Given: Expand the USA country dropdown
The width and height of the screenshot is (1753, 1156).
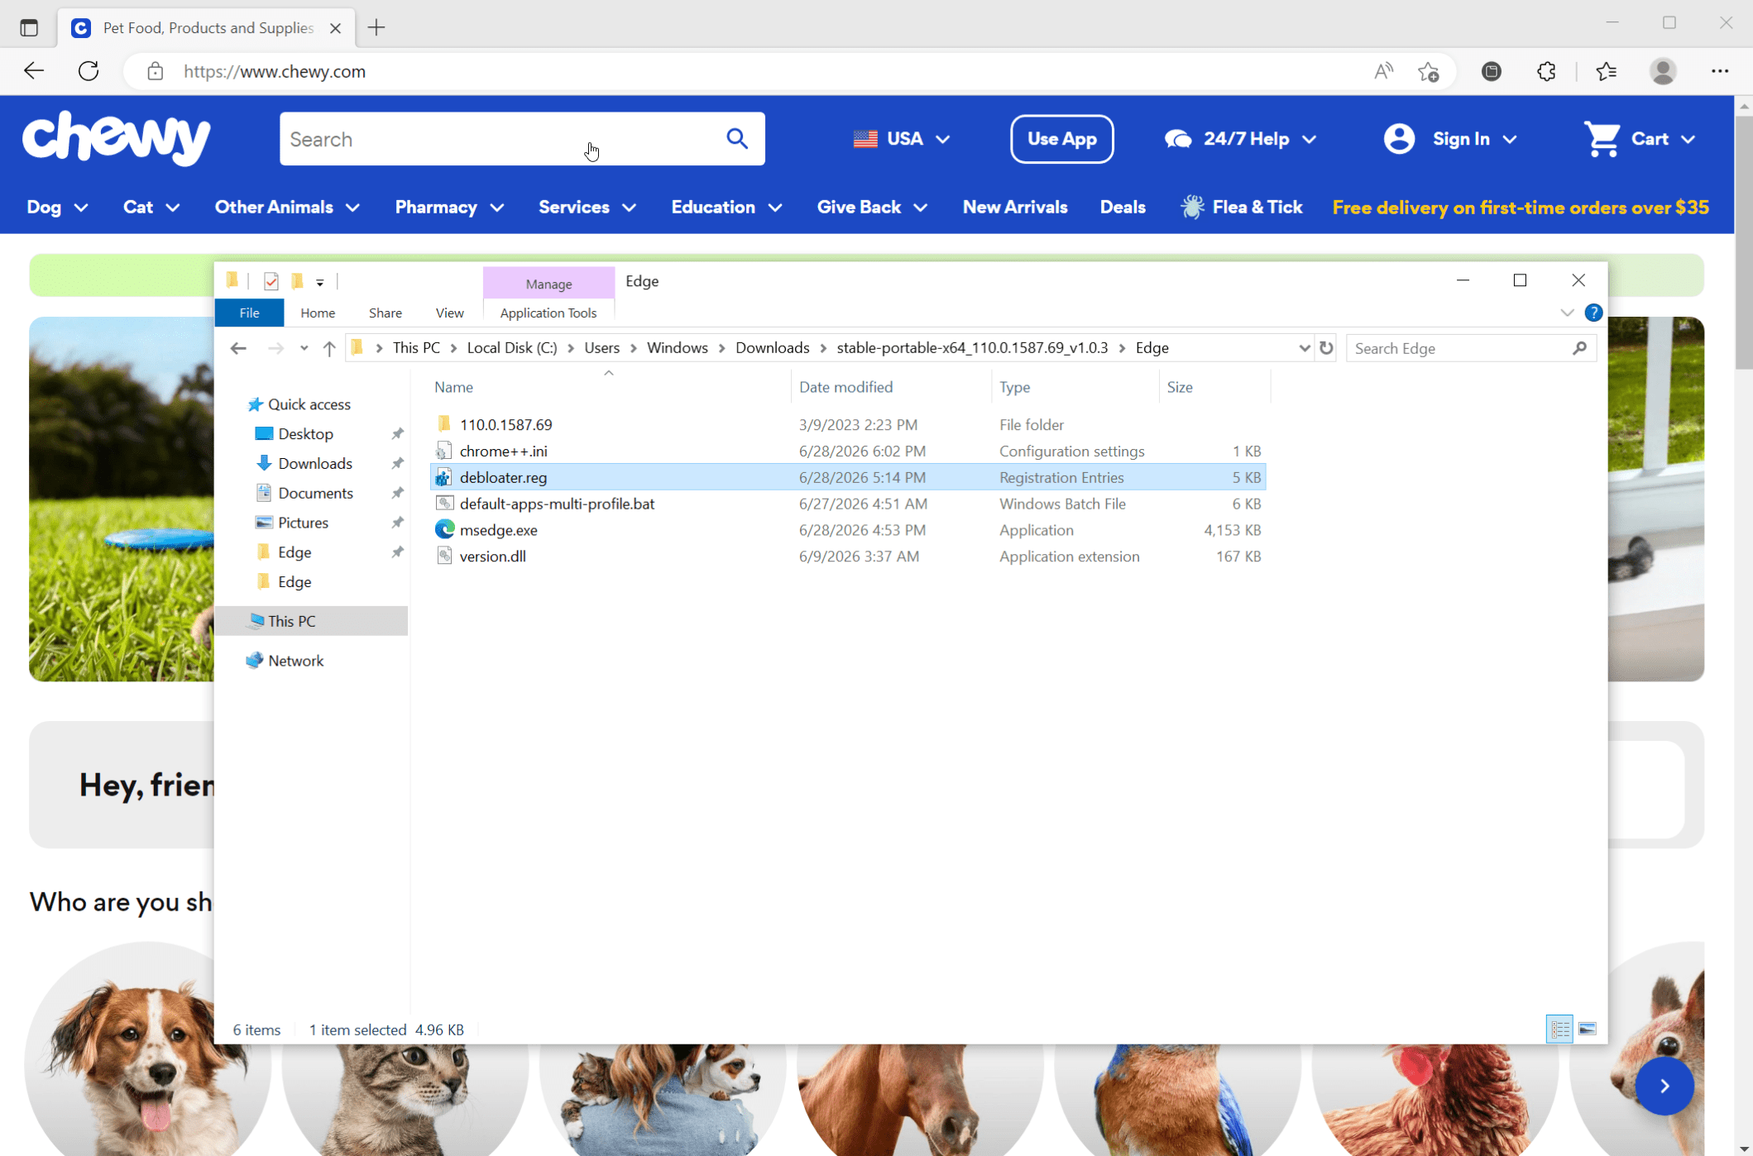Looking at the screenshot, I should pyautogui.click(x=901, y=139).
